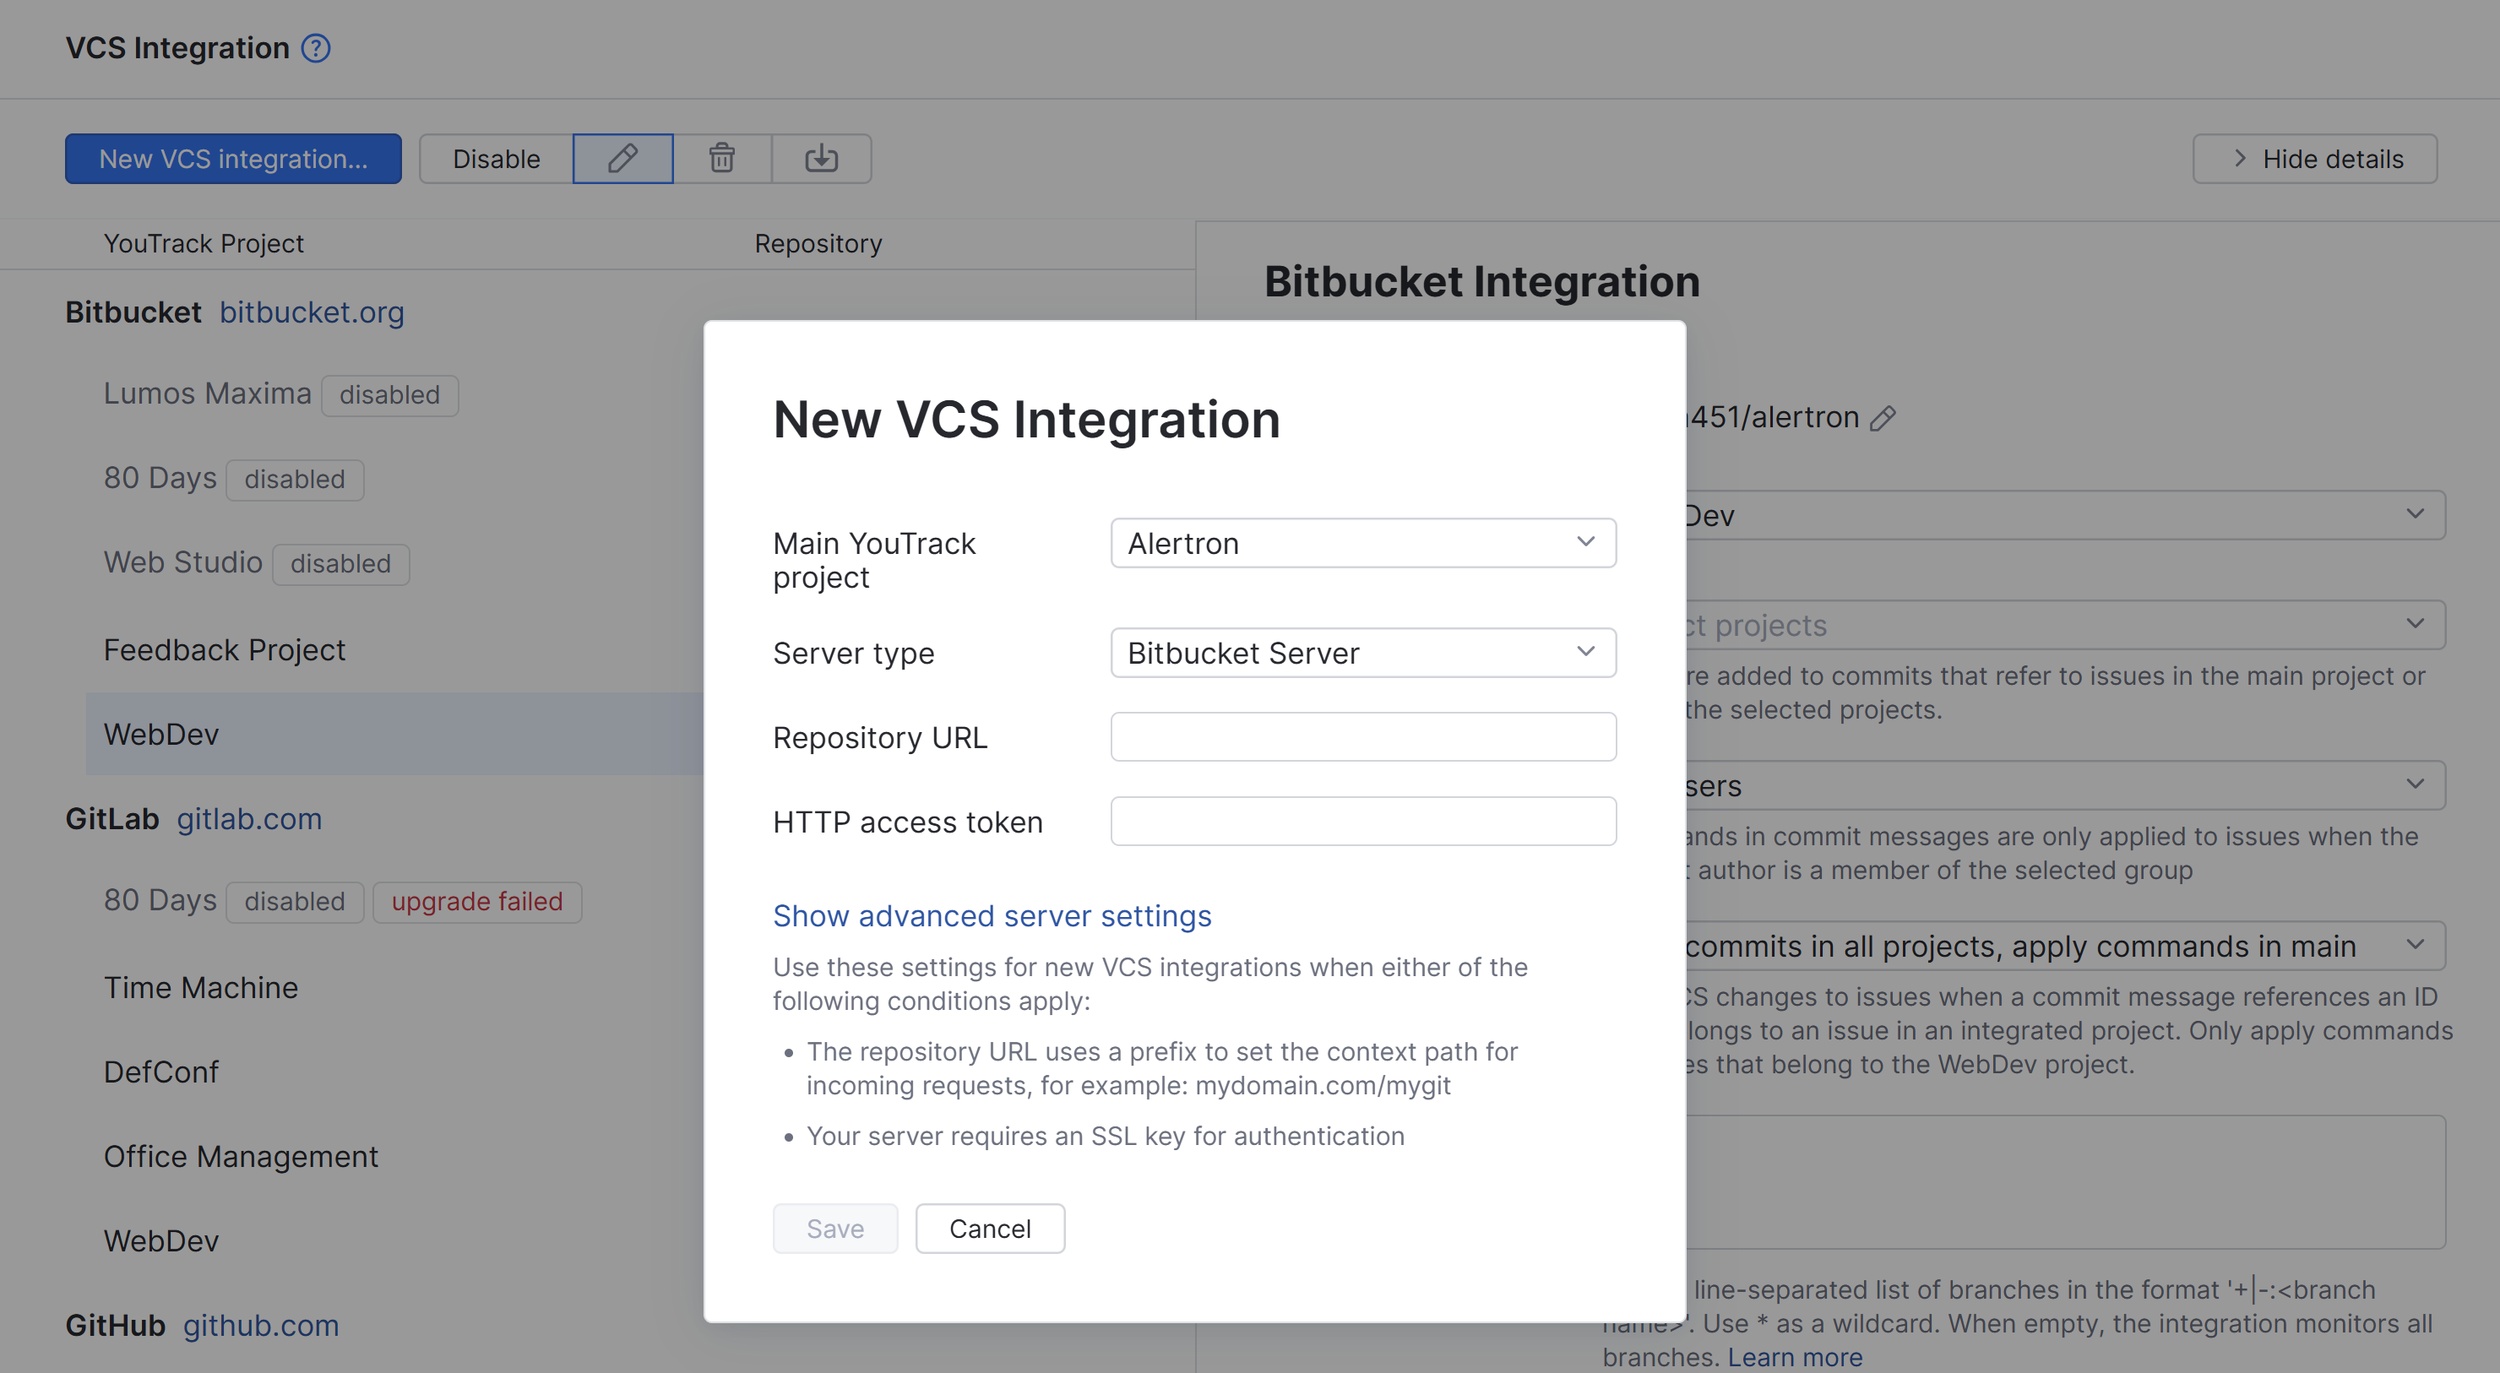Select the Feedback Project row

[x=224, y=649]
